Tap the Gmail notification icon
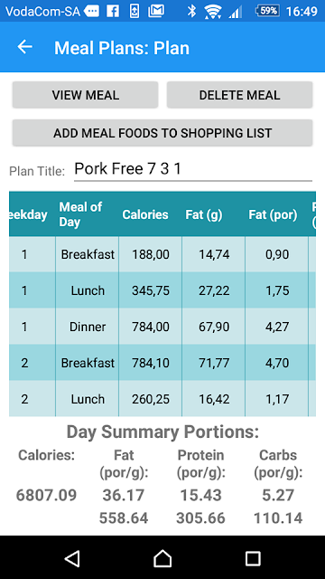 click(x=156, y=11)
